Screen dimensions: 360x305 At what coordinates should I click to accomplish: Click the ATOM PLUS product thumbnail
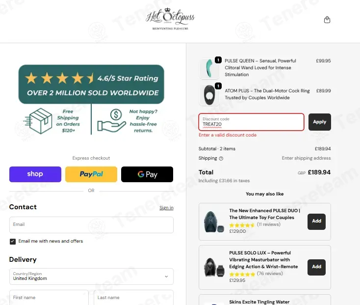209,95
